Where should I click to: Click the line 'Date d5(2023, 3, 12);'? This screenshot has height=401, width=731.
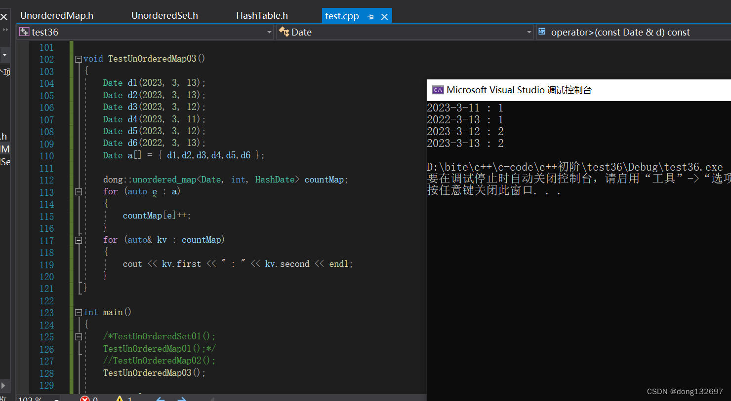click(154, 131)
